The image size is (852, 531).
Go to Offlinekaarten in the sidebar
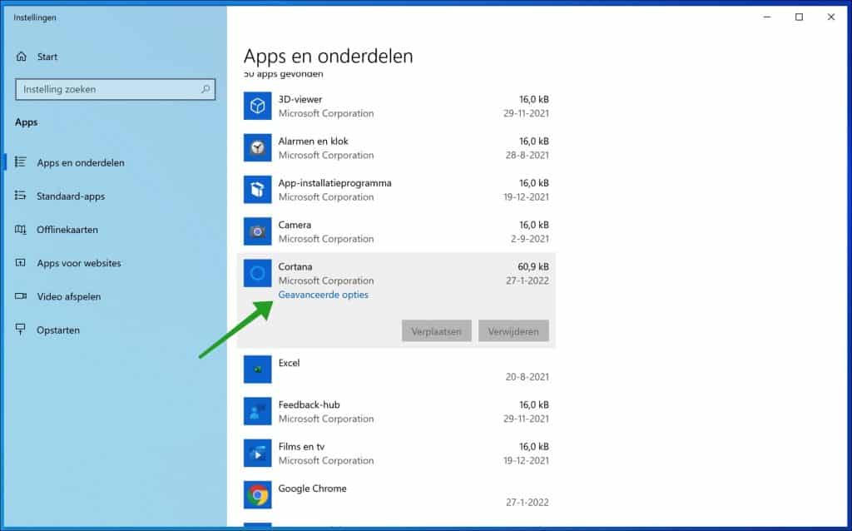click(x=67, y=230)
